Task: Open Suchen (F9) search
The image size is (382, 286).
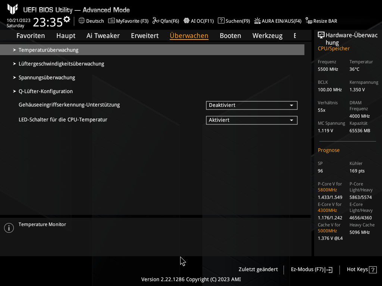Action: click(221, 21)
